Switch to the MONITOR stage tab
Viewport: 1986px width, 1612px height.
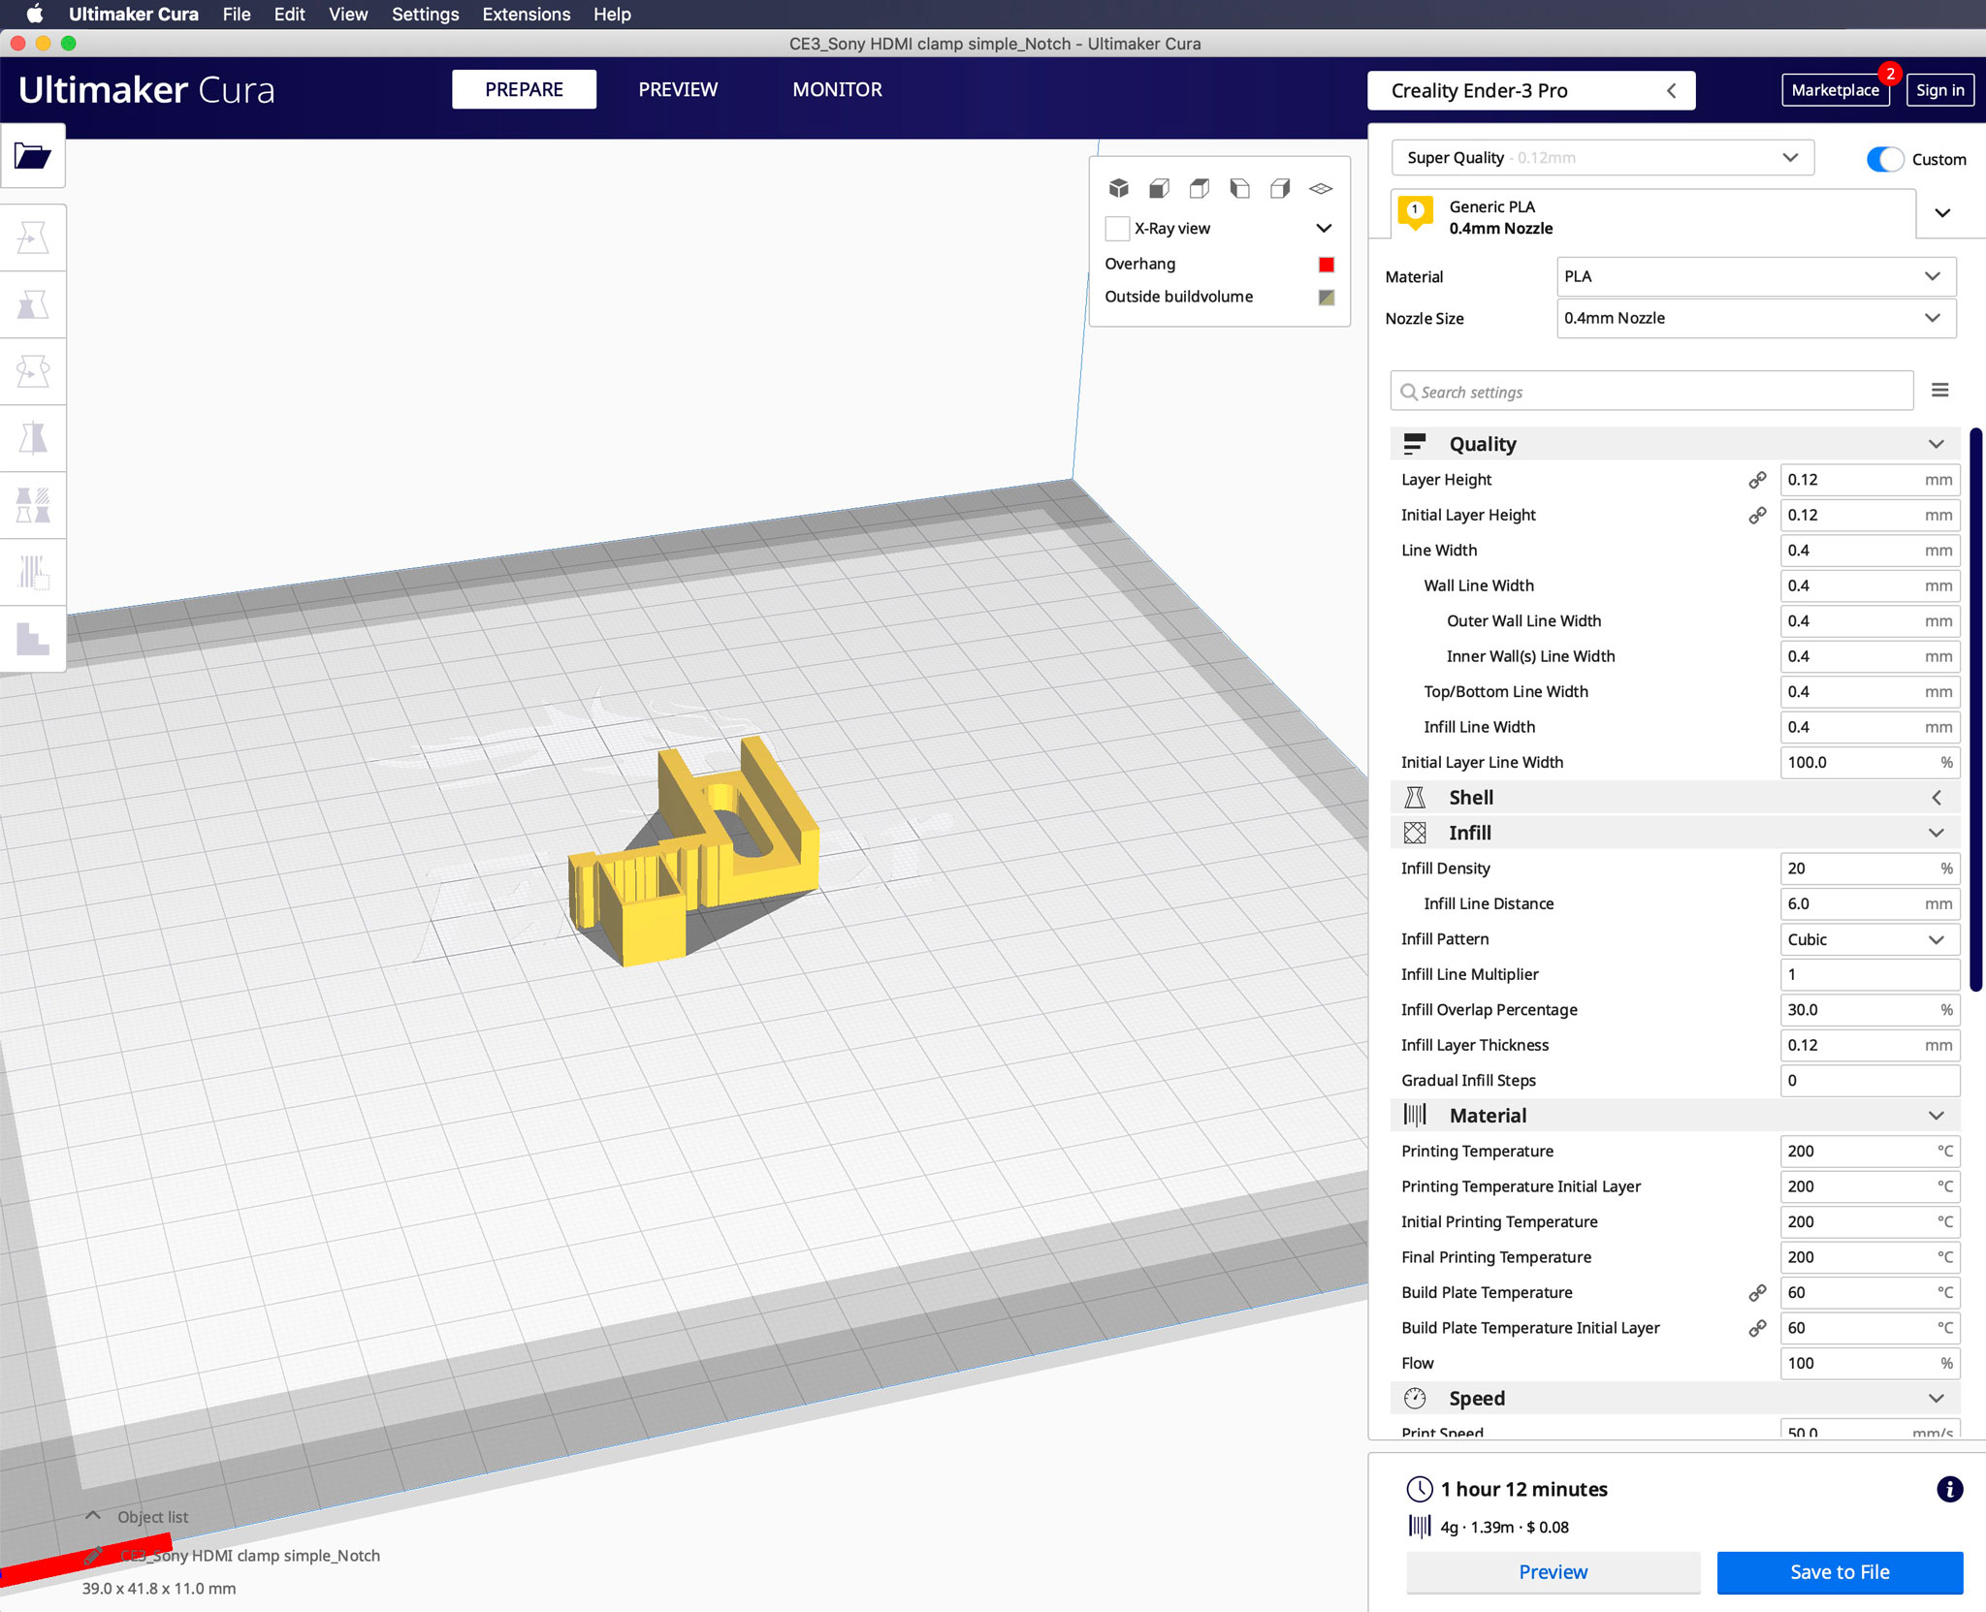[837, 89]
